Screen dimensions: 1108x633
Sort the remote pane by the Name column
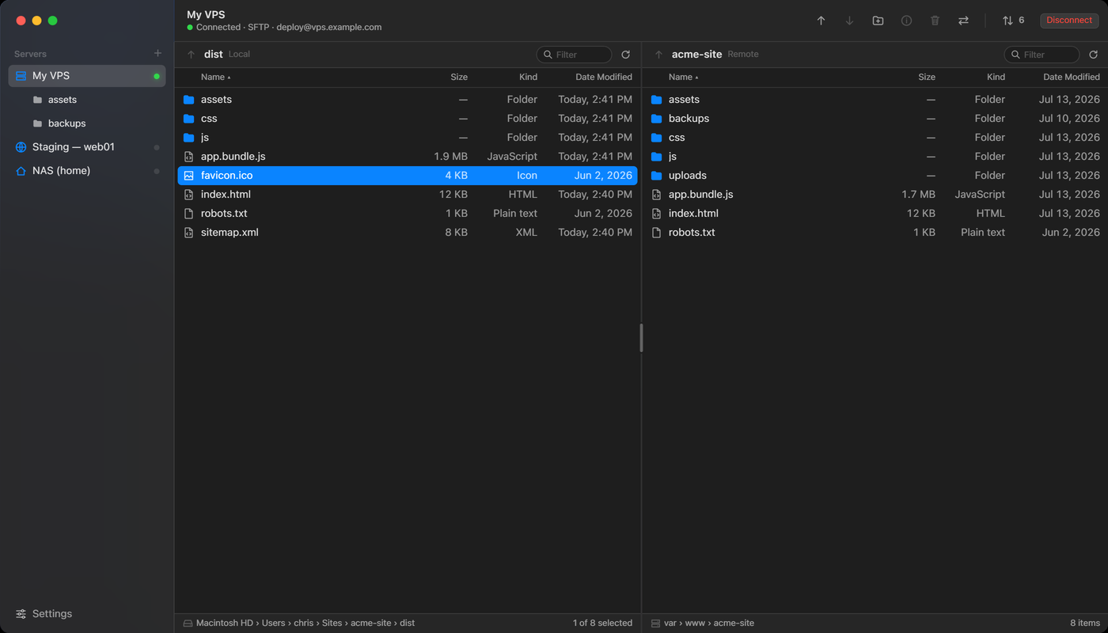(x=683, y=77)
